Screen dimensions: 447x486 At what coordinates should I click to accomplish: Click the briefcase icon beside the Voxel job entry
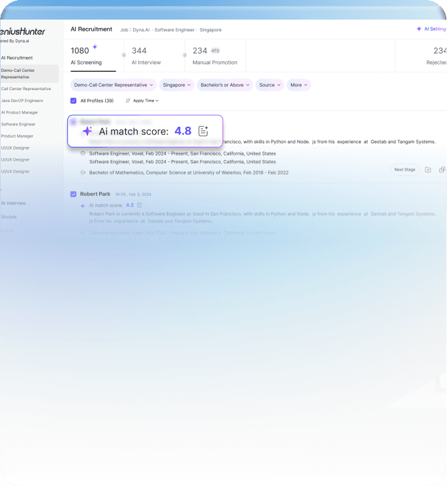[83, 154]
